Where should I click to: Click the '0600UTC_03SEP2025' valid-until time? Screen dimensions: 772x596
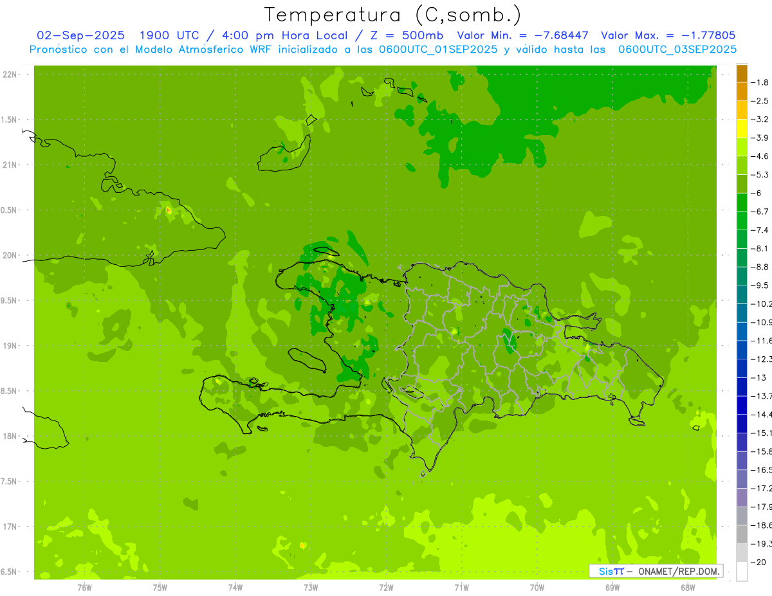(677, 50)
